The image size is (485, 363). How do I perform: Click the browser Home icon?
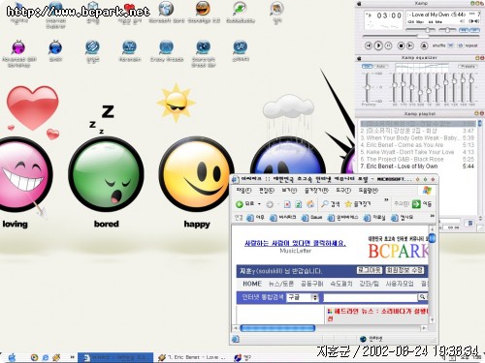click(310, 204)
